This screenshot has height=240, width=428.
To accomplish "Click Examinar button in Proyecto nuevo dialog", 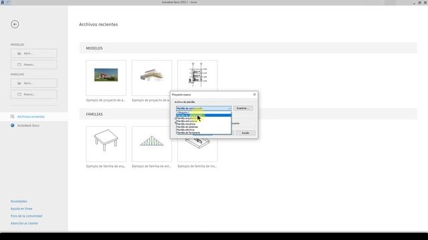I will [x=243, y=108].
